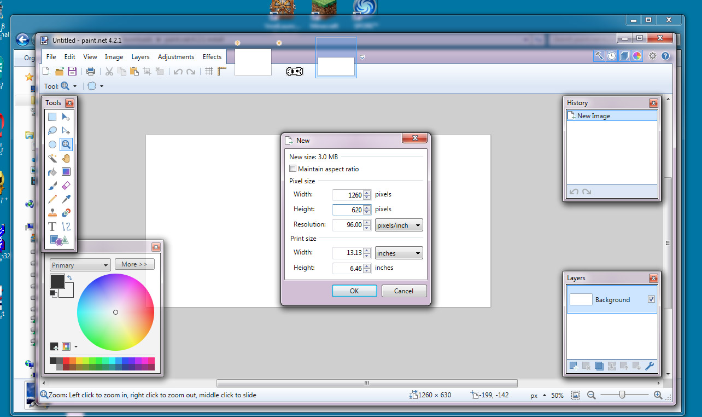702x417 pixels.
Task: Pick the Ellipse Select tool
Action: [52, 144]
